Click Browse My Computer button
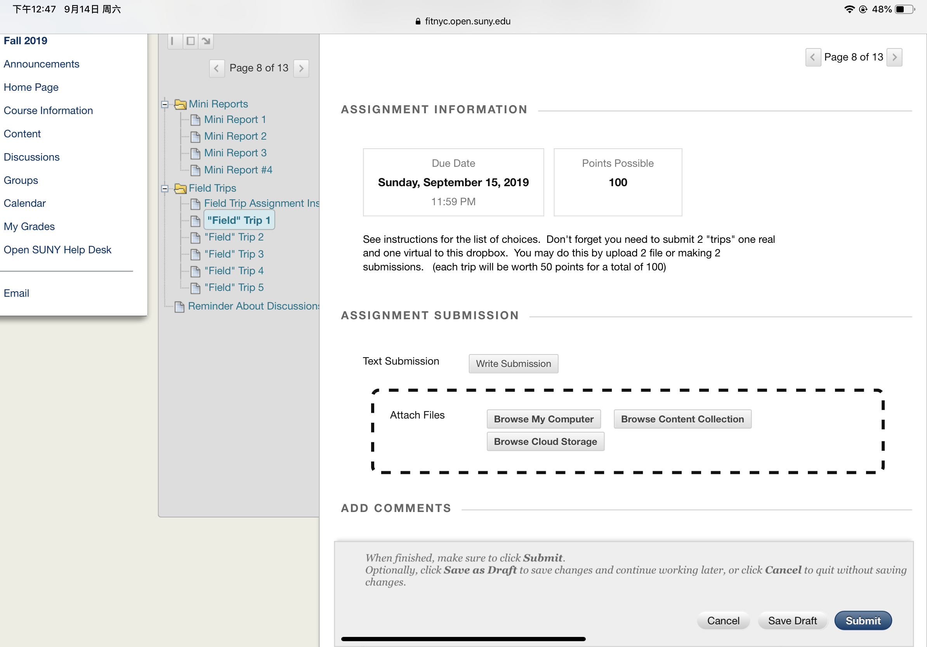Screen dimensions: 927x647 click(x=543, y=419)
